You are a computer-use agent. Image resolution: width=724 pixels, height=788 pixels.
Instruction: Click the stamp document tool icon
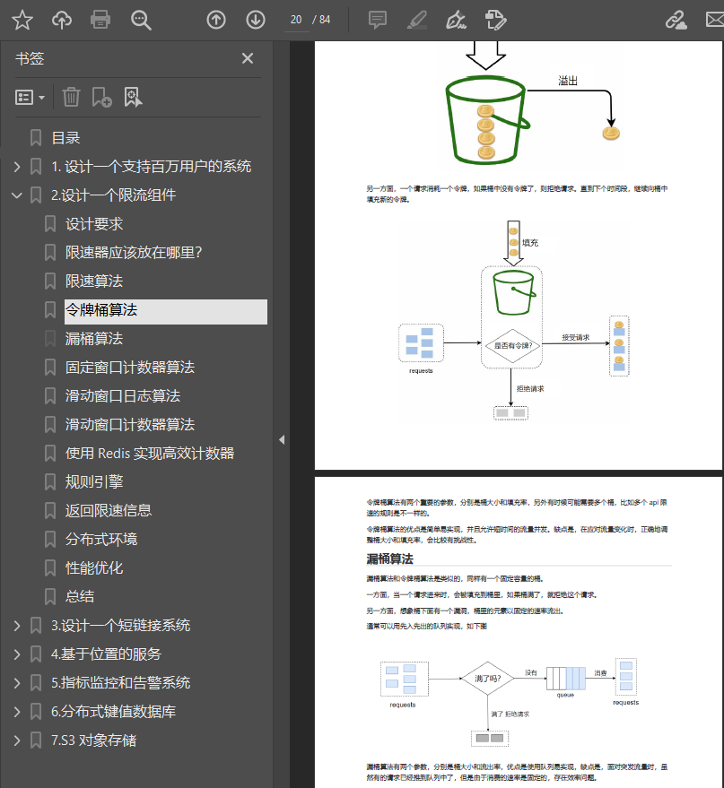[496, 20]
